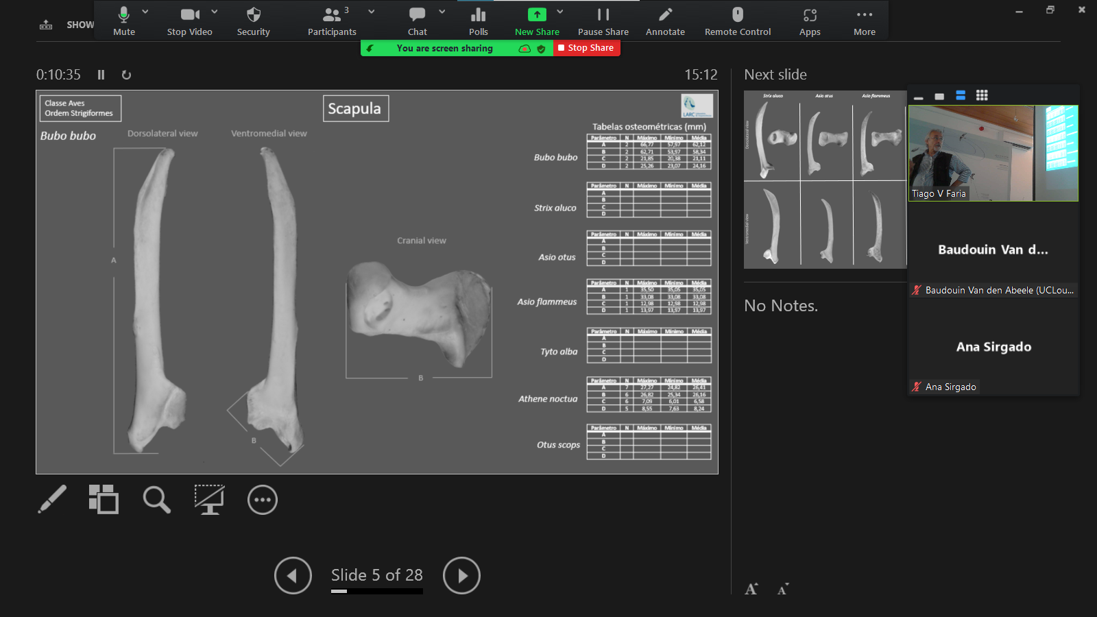Viewport: 1097px width, 617px height.
Task: Click muted mic icon for Baudouin
Action: 917,290
